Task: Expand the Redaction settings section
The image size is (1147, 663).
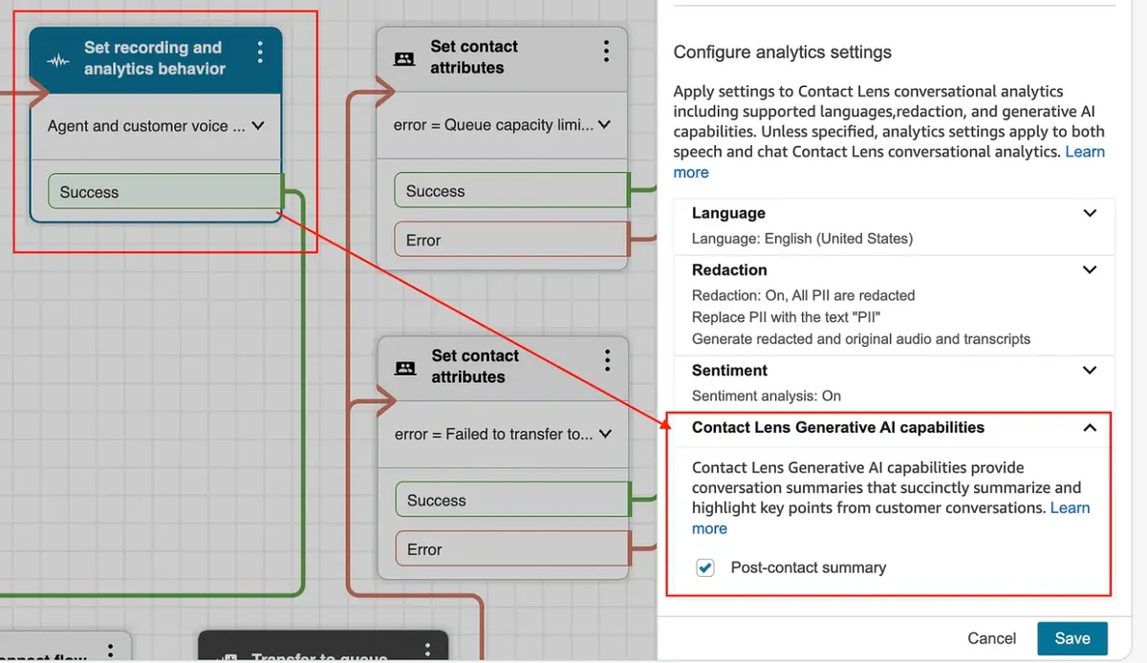Action: click(x=1090, y=269)
